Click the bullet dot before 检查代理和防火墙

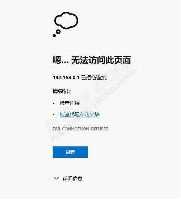54,115
